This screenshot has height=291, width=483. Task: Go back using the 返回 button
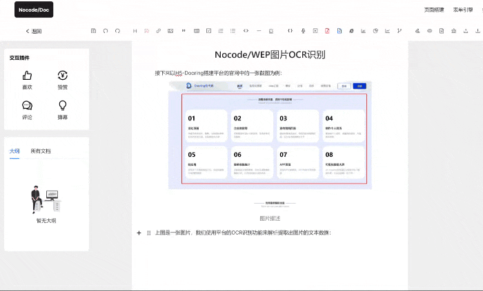coord(34,31)
